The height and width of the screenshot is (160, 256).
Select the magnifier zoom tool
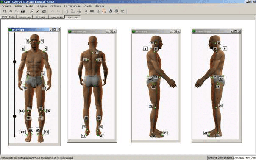click(32, 11)
